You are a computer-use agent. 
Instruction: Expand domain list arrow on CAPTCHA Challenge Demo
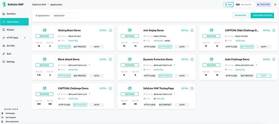click(x=89, y=94)
